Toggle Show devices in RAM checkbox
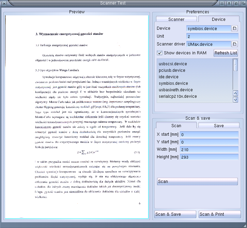Image resolution: width=247 pixels, height=228 pixels. (x=159, y=53)
